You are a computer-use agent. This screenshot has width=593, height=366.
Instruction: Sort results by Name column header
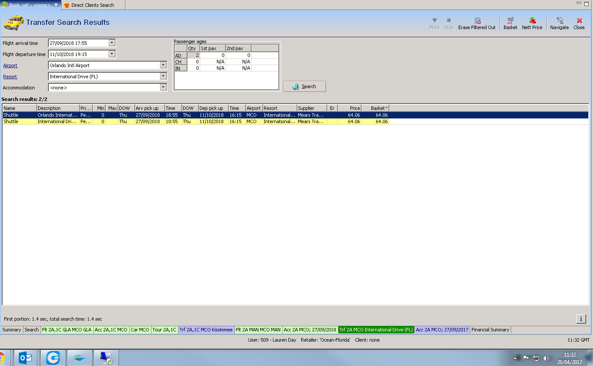click(x=20, y=108)
